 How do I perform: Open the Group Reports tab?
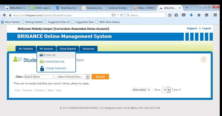pos(68,49)
